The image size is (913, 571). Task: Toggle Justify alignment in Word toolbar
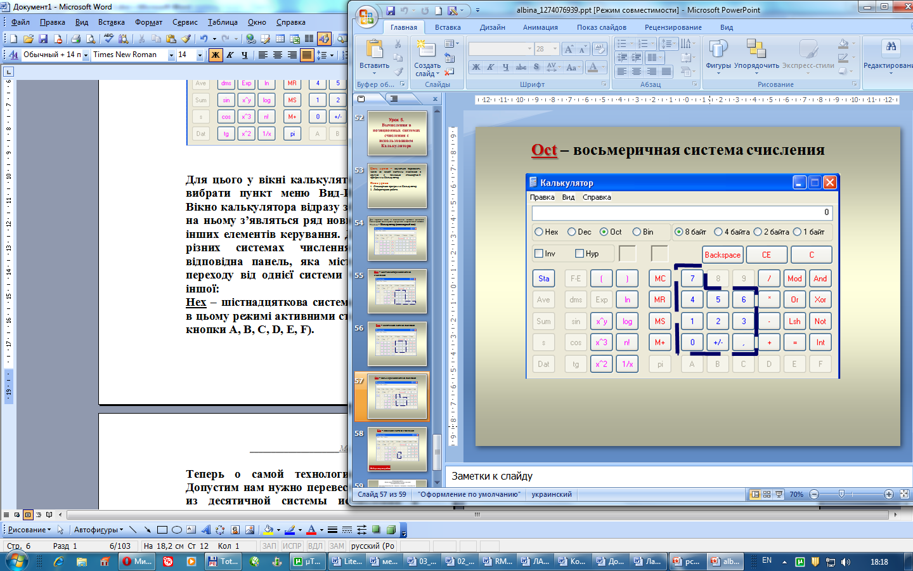(307, 55)
